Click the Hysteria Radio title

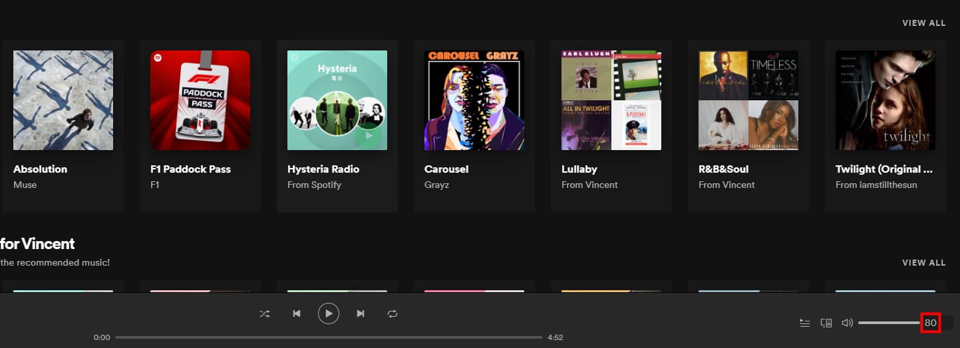tap(323, 169)
